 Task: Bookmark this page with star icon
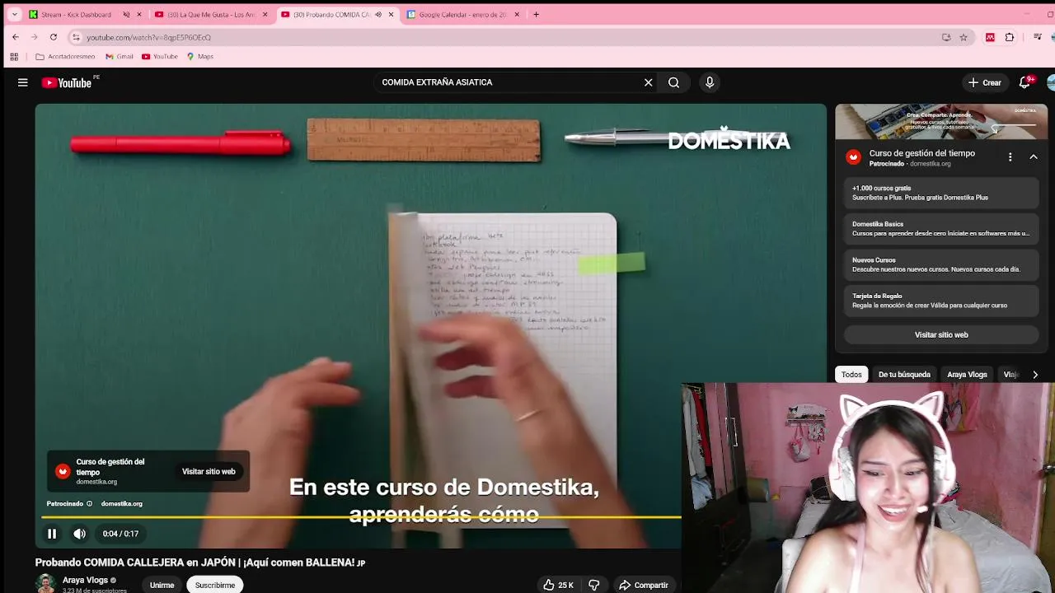pos(963,37)
